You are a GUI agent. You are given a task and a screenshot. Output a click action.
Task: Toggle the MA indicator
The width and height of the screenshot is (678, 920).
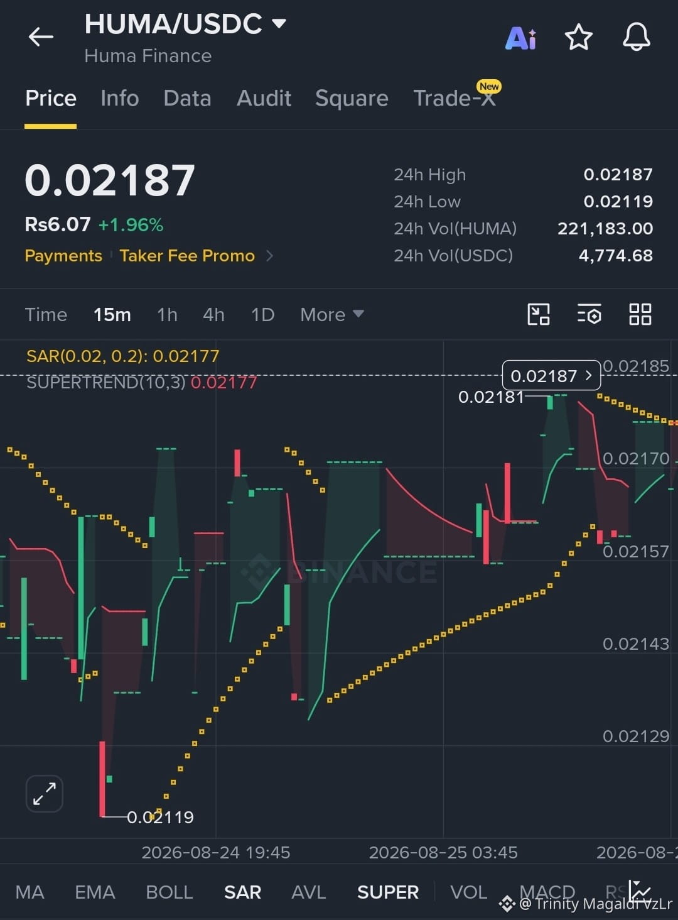pos(30,892)
